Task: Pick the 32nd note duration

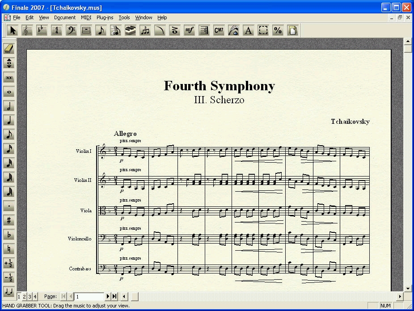Action: click(9, 163)
